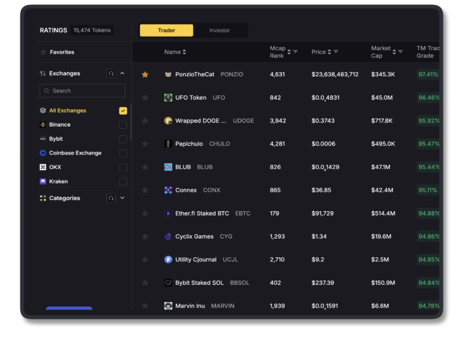
Task: Tick the Coinbase Exchange checkbox
Action: point(123,153)
